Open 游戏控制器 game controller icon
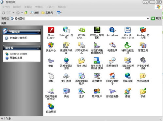The image size is (163, 121). pos(112,91)
